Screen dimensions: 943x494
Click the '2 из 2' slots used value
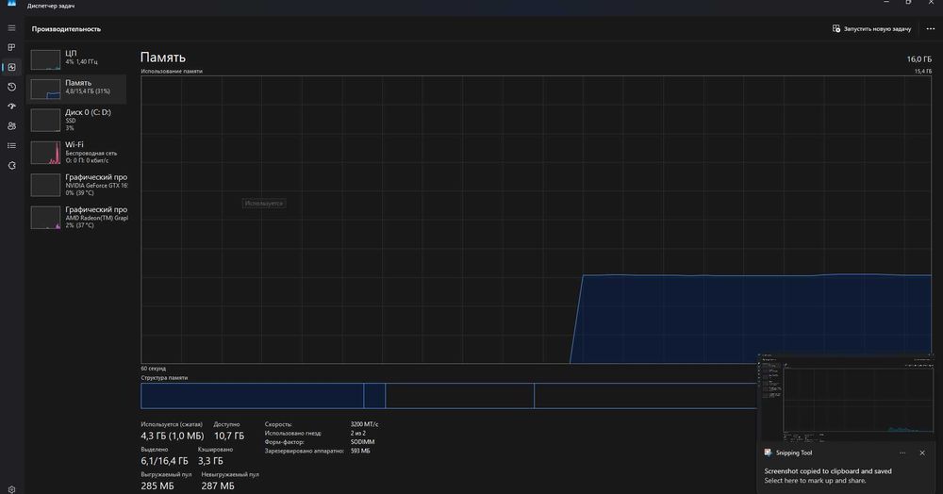(357, 433)
